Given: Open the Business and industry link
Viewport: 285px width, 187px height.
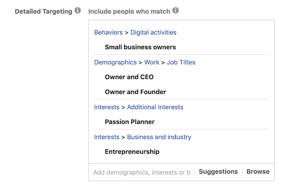Looking at the screenshot, I should click(159, 137).
